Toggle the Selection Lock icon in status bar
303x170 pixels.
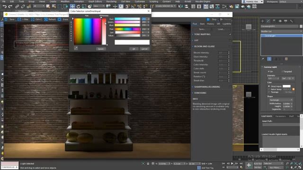(x=148, y=163)
